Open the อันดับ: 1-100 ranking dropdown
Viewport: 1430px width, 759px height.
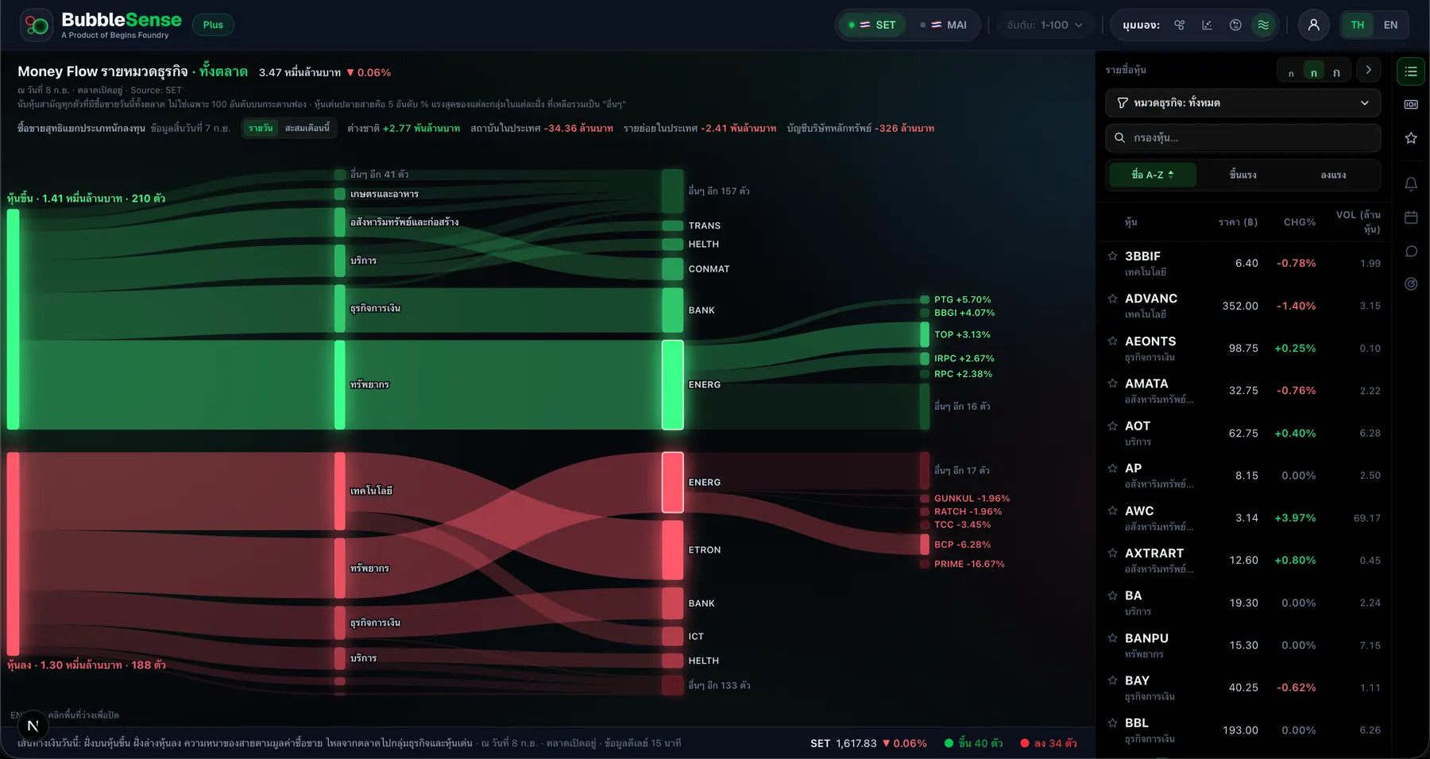pos(1045,25)
